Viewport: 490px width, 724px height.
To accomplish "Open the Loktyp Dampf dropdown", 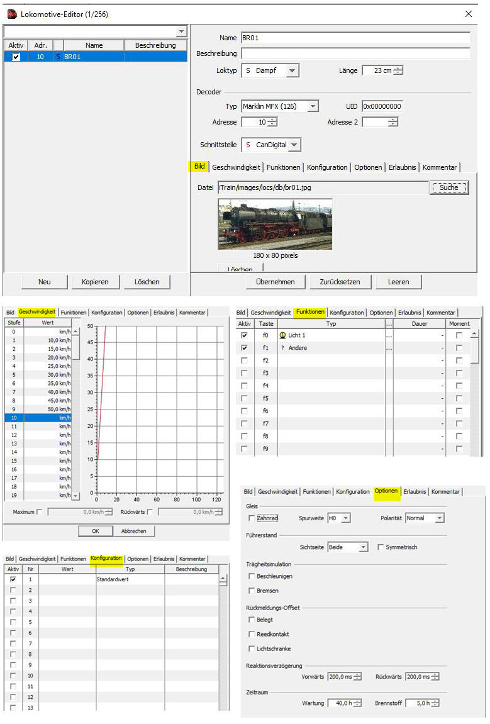I will [x=292, y=71].
